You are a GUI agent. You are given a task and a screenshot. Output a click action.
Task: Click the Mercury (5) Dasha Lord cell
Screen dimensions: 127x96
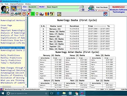tap(56, 29)
